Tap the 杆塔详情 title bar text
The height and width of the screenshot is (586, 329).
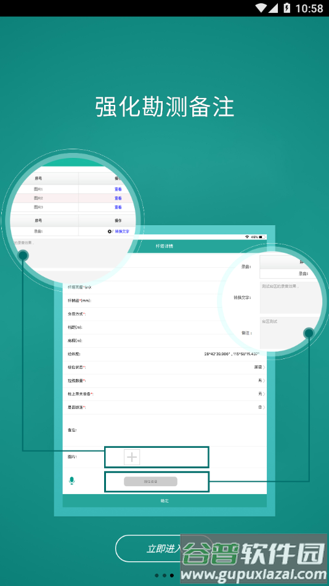click(x=164, y=246)
